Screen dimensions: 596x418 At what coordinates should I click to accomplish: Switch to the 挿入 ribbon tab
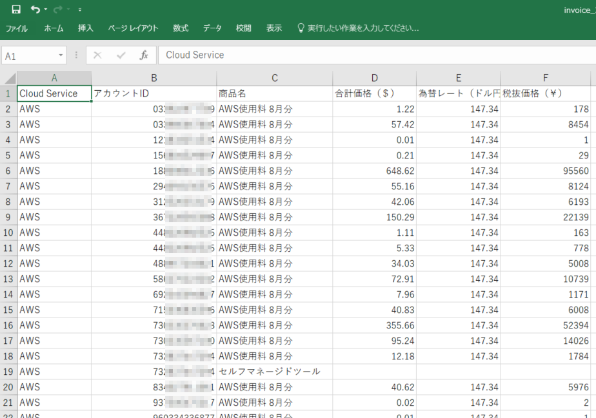coord(86,28)
